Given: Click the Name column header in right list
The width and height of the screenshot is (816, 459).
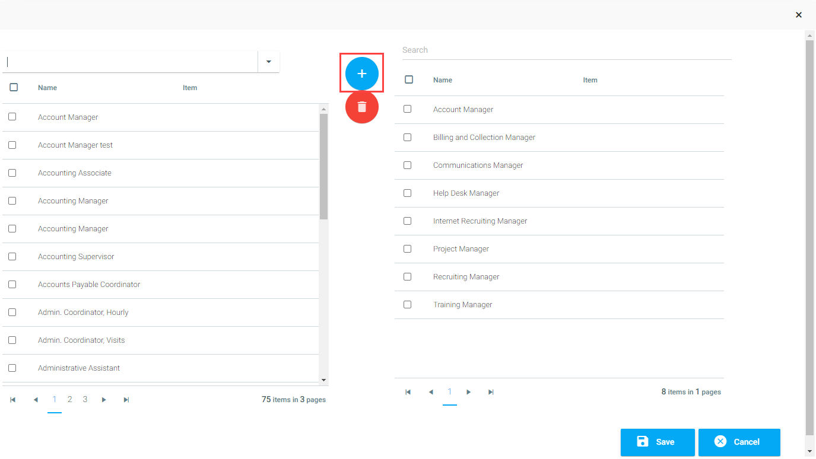Looking at the screenshot, I should [x=443, y=80].
